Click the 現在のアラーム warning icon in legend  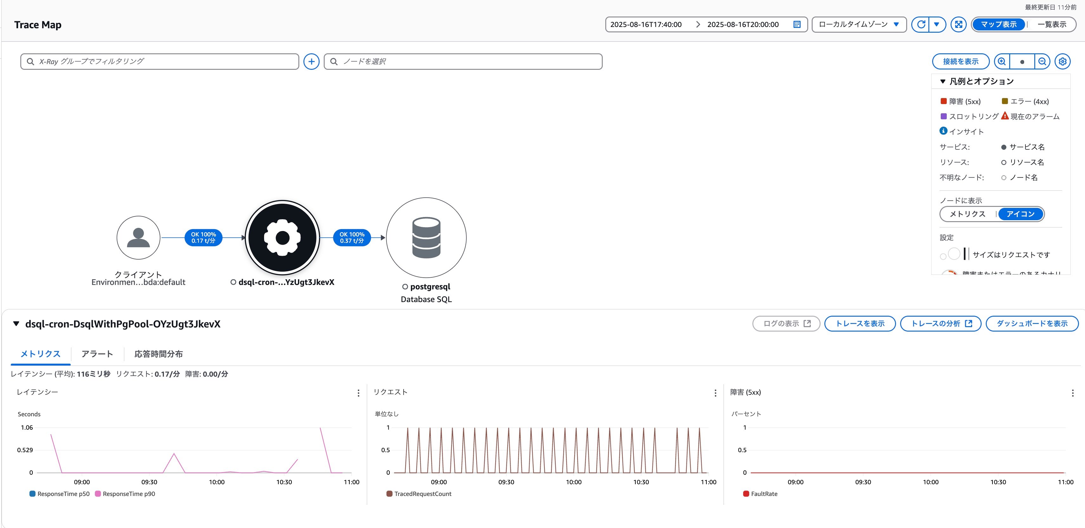click(x=1005, y=115)
